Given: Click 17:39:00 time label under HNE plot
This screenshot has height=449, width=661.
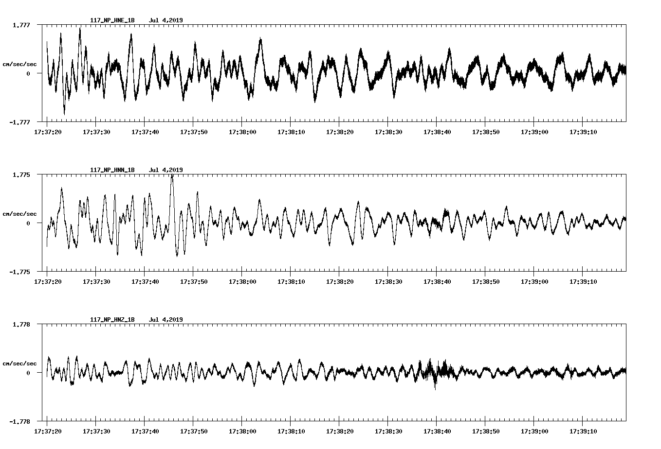Looking at the screenshot, I should pos(534,132).
